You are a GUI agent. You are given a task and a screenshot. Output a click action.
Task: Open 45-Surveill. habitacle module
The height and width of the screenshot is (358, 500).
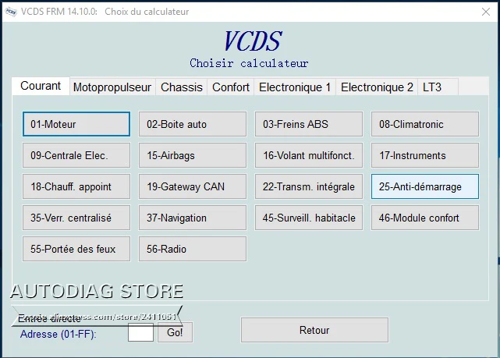pyautogui.click(x=309, y=218)
